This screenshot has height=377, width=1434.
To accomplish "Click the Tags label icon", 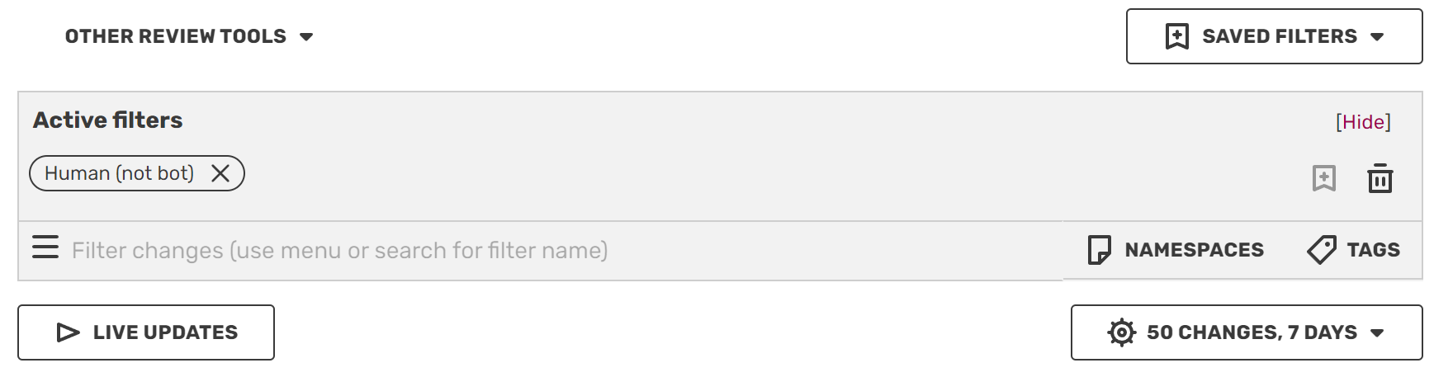I will point(1321,250).
